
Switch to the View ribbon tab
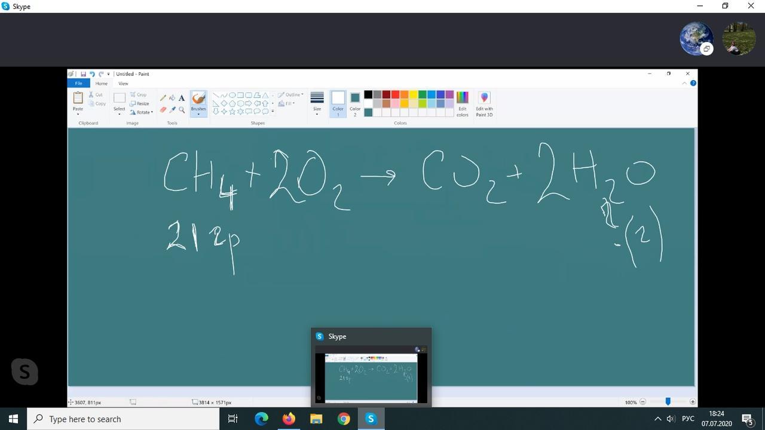[123, 83]
